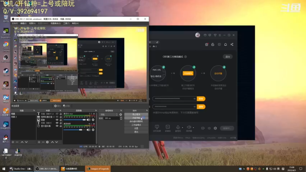
Task: Expand speaker options next to speaker icon
Action: (x=194, y=128)
